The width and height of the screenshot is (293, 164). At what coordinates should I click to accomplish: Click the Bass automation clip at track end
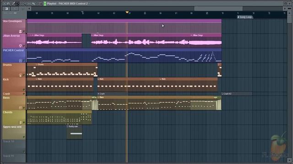tap(217, 103)
